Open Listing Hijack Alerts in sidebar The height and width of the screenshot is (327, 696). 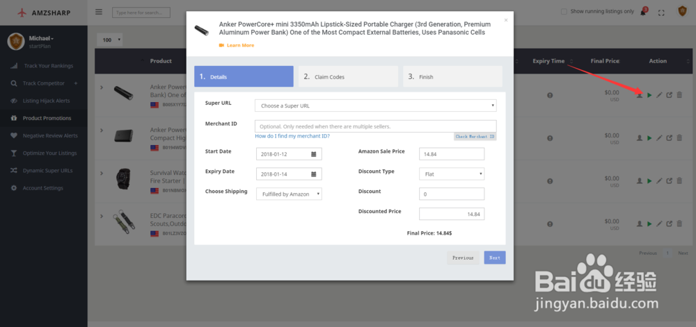click(43, 101)
